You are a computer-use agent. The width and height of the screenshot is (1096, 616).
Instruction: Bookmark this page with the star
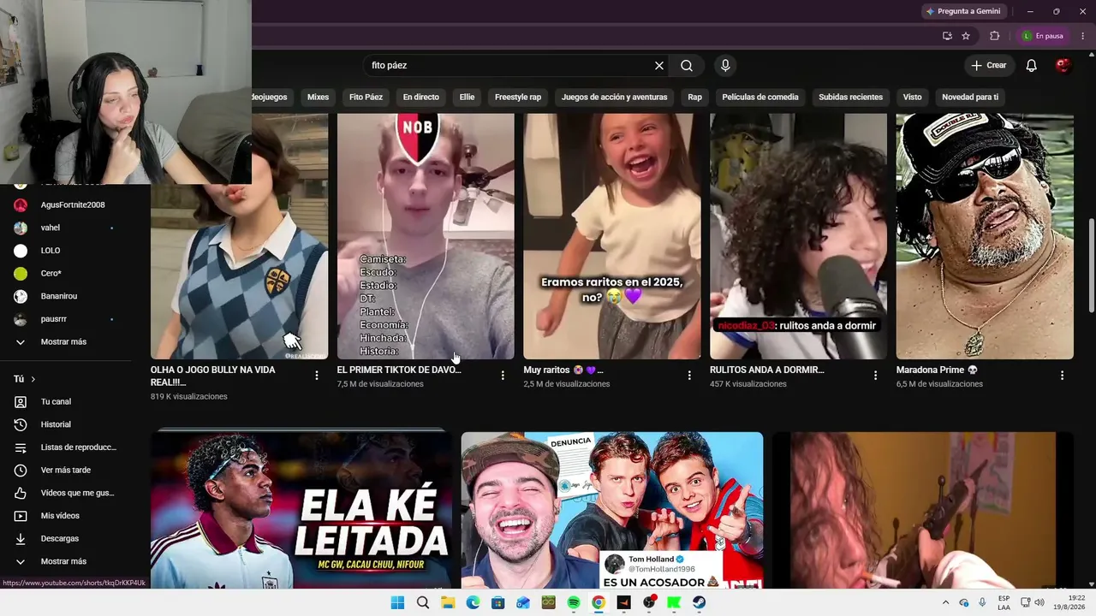[x=966, y=36]
